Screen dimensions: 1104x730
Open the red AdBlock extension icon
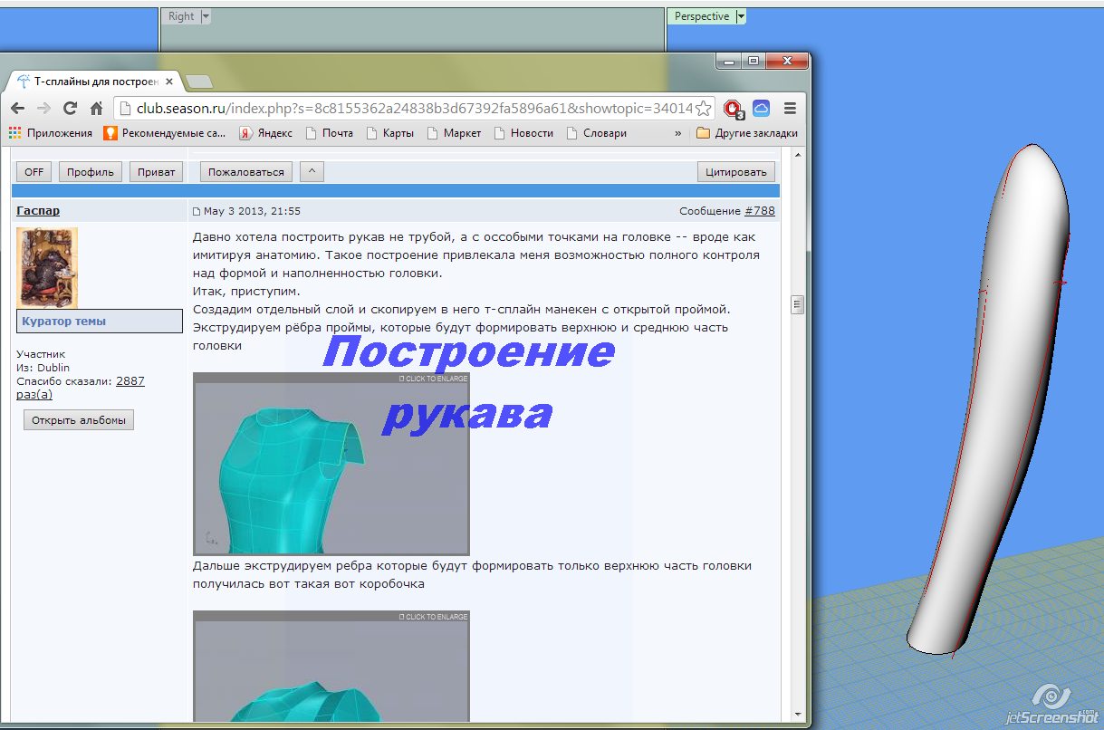[x=733, y=109]
